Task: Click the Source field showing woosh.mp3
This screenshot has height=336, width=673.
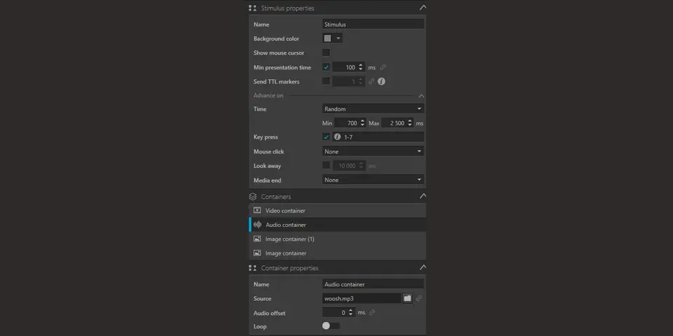Action: [362, 298]
